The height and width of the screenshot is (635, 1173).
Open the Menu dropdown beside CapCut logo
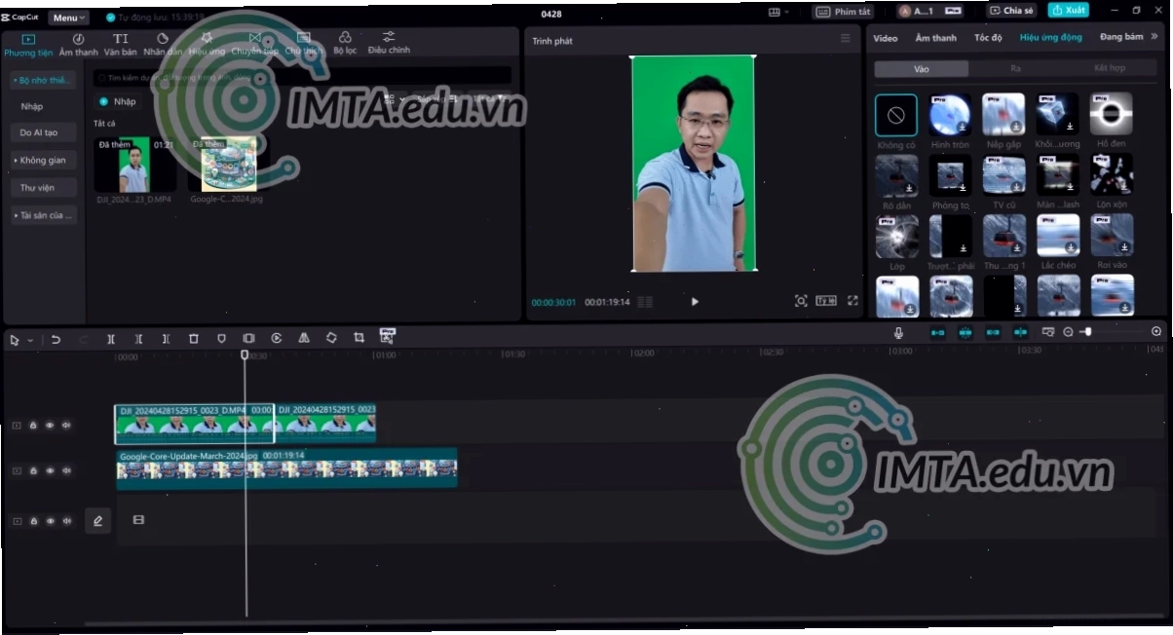68,18
